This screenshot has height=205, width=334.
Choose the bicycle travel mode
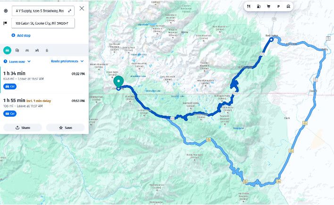[27, 51]
